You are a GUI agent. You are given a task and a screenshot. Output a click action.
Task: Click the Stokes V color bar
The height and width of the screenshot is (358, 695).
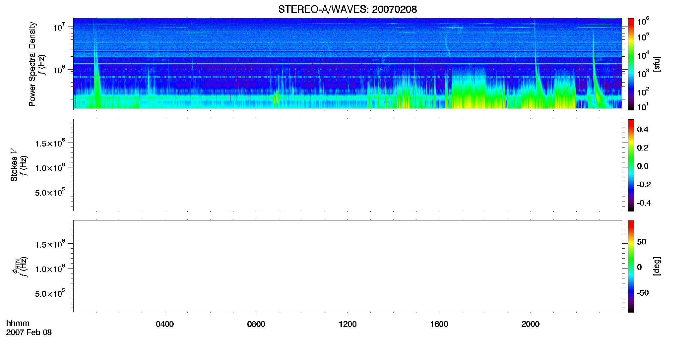coord(631,165)
